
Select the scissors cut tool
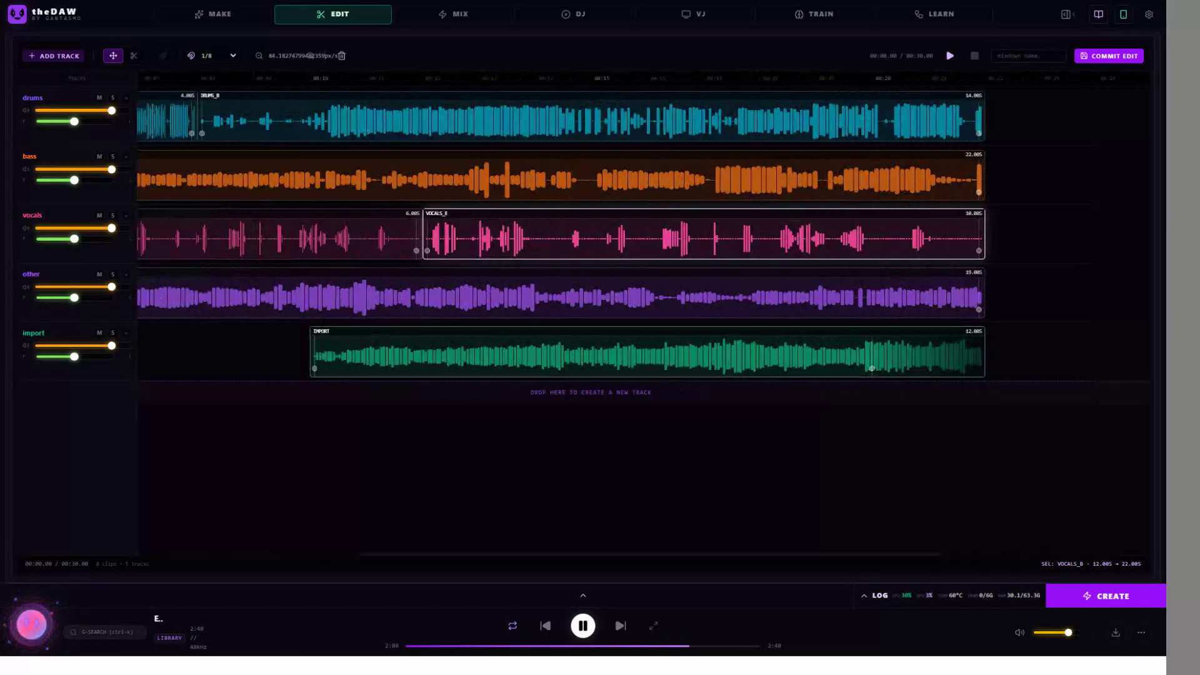134,56
